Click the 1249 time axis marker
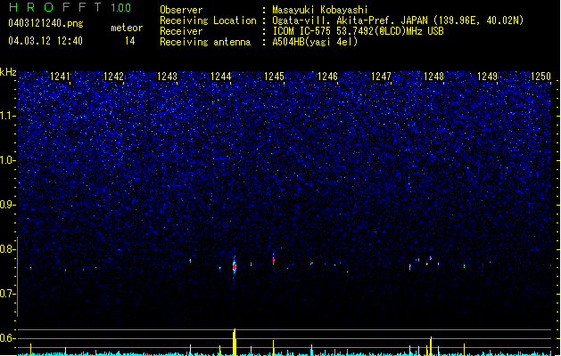Screen dimensions: 561x356 487,77
